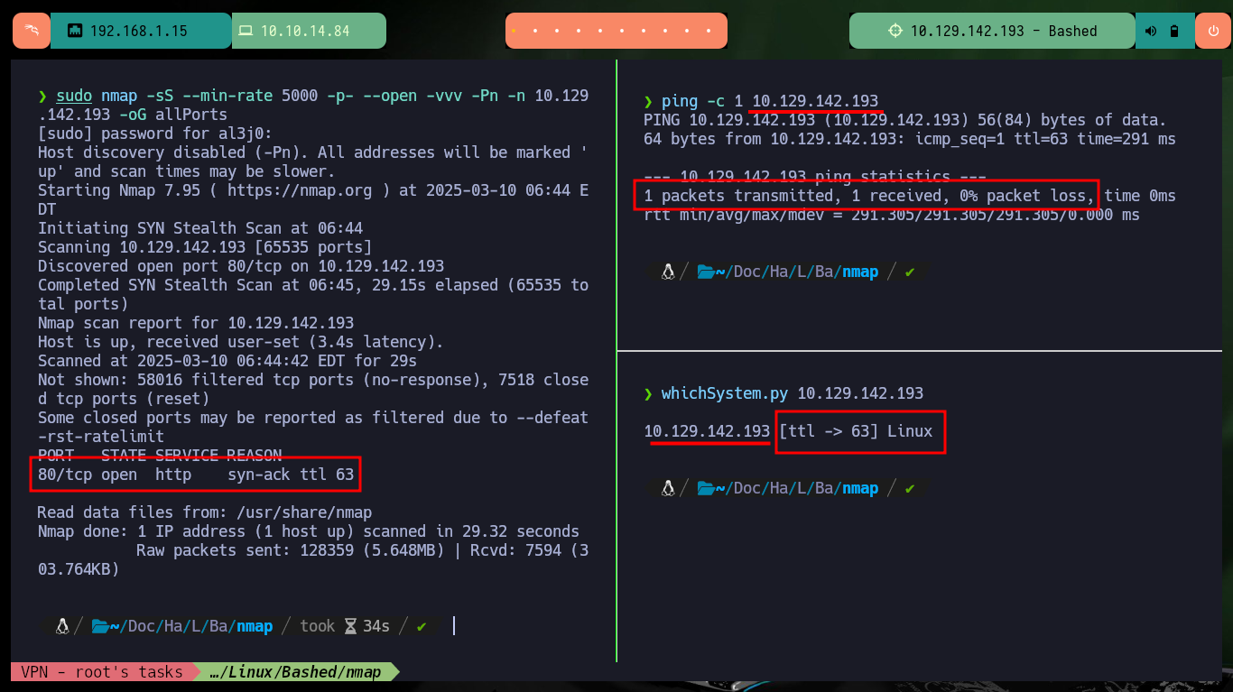
Task: Click 'rtt min/avg/max/mdev' line
Action: tap(892, 215)
